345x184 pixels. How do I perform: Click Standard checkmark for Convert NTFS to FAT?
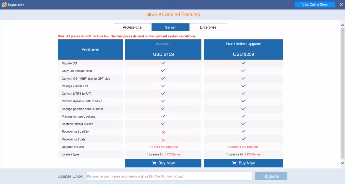coord(163,94)
